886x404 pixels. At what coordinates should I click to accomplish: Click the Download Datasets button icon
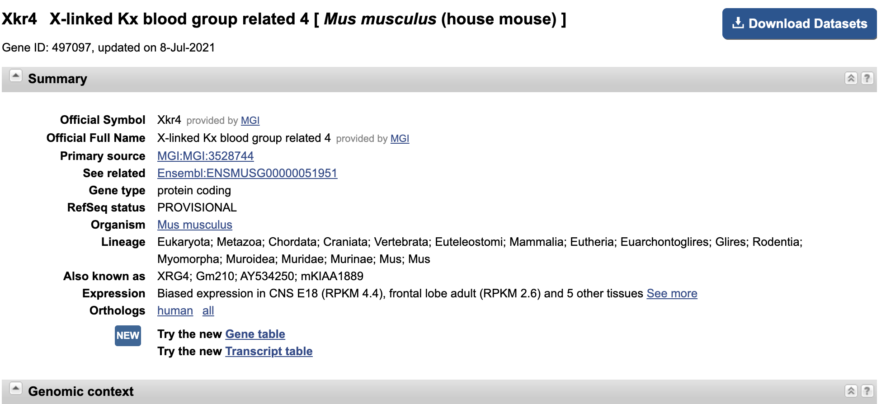pos(739,23)
